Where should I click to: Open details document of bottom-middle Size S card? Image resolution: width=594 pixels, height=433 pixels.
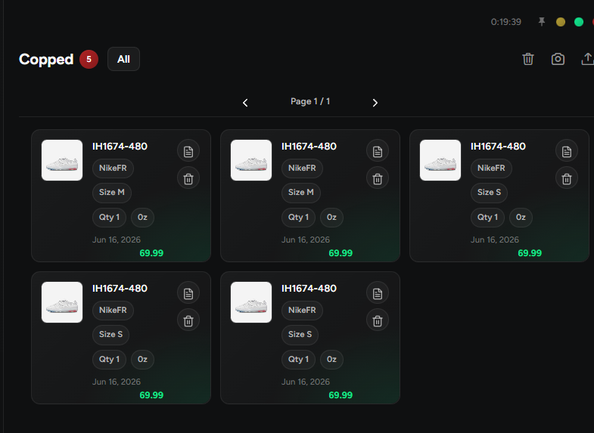[378, 293]
